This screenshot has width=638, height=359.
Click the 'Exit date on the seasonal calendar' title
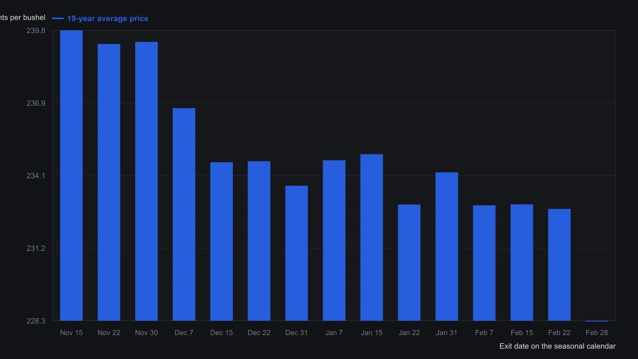point(557,346)
